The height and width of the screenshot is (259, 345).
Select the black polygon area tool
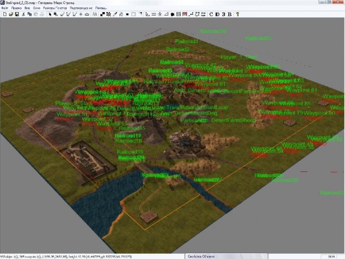click(x=172, y=14)
